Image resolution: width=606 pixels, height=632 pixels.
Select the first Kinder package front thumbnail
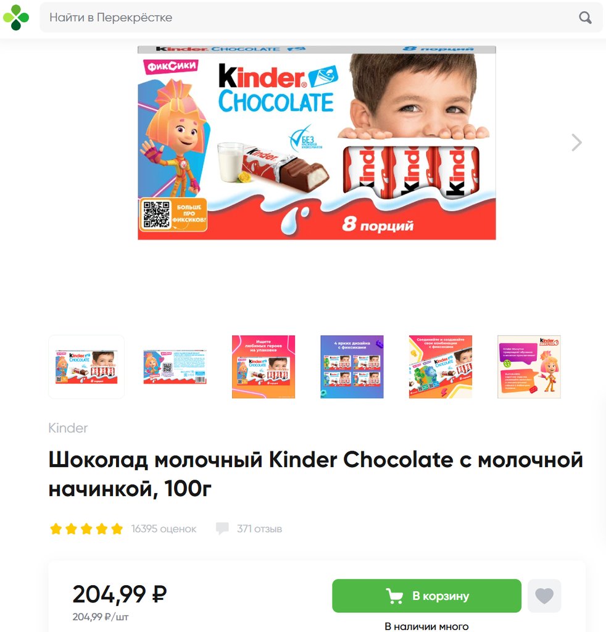point(86,367)
